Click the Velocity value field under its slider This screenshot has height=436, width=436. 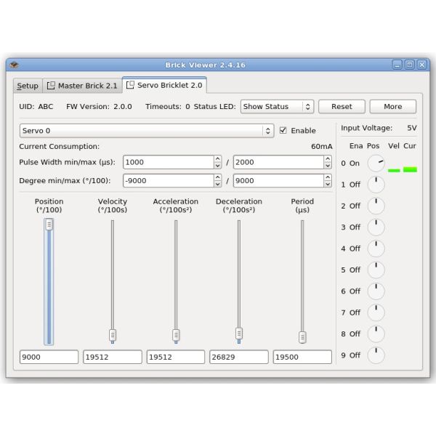(113, 357)
